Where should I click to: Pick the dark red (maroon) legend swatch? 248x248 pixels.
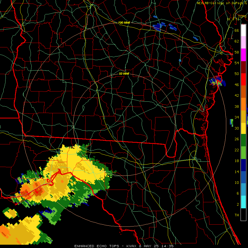(x=243, y=68)
